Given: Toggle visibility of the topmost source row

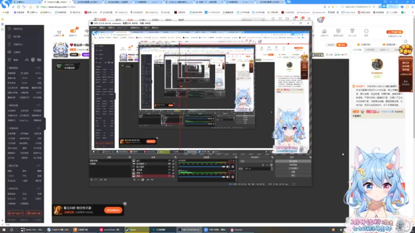Looking at the screenshot, I should point(170,161).
